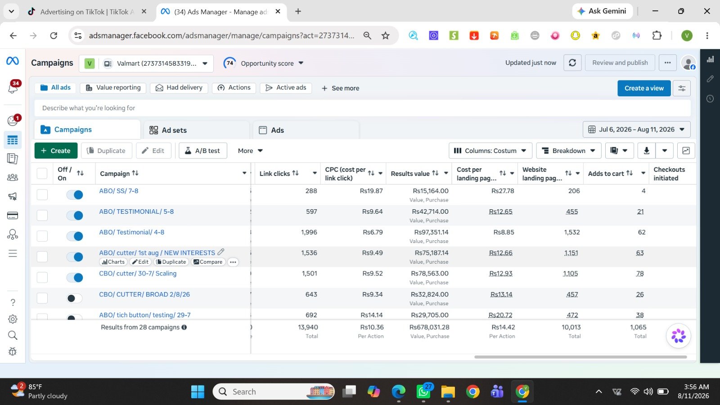Open the date range picker
720x405 pixels.
(636, 130)
